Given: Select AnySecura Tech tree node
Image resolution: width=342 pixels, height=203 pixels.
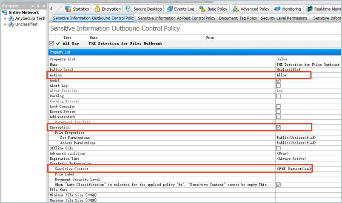Looking at the screenshot, I should click(30, 18).
